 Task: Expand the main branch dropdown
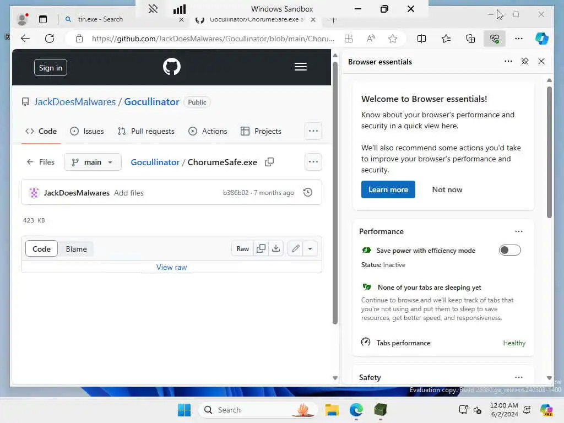tap(93, 162)
